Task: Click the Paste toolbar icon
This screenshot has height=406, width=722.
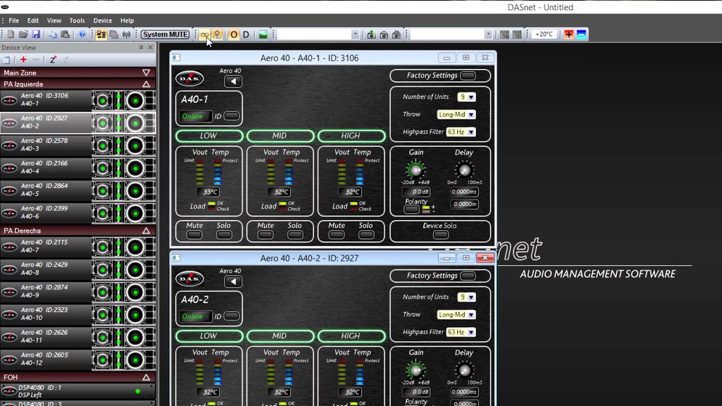Action: [x=65, y=34]
